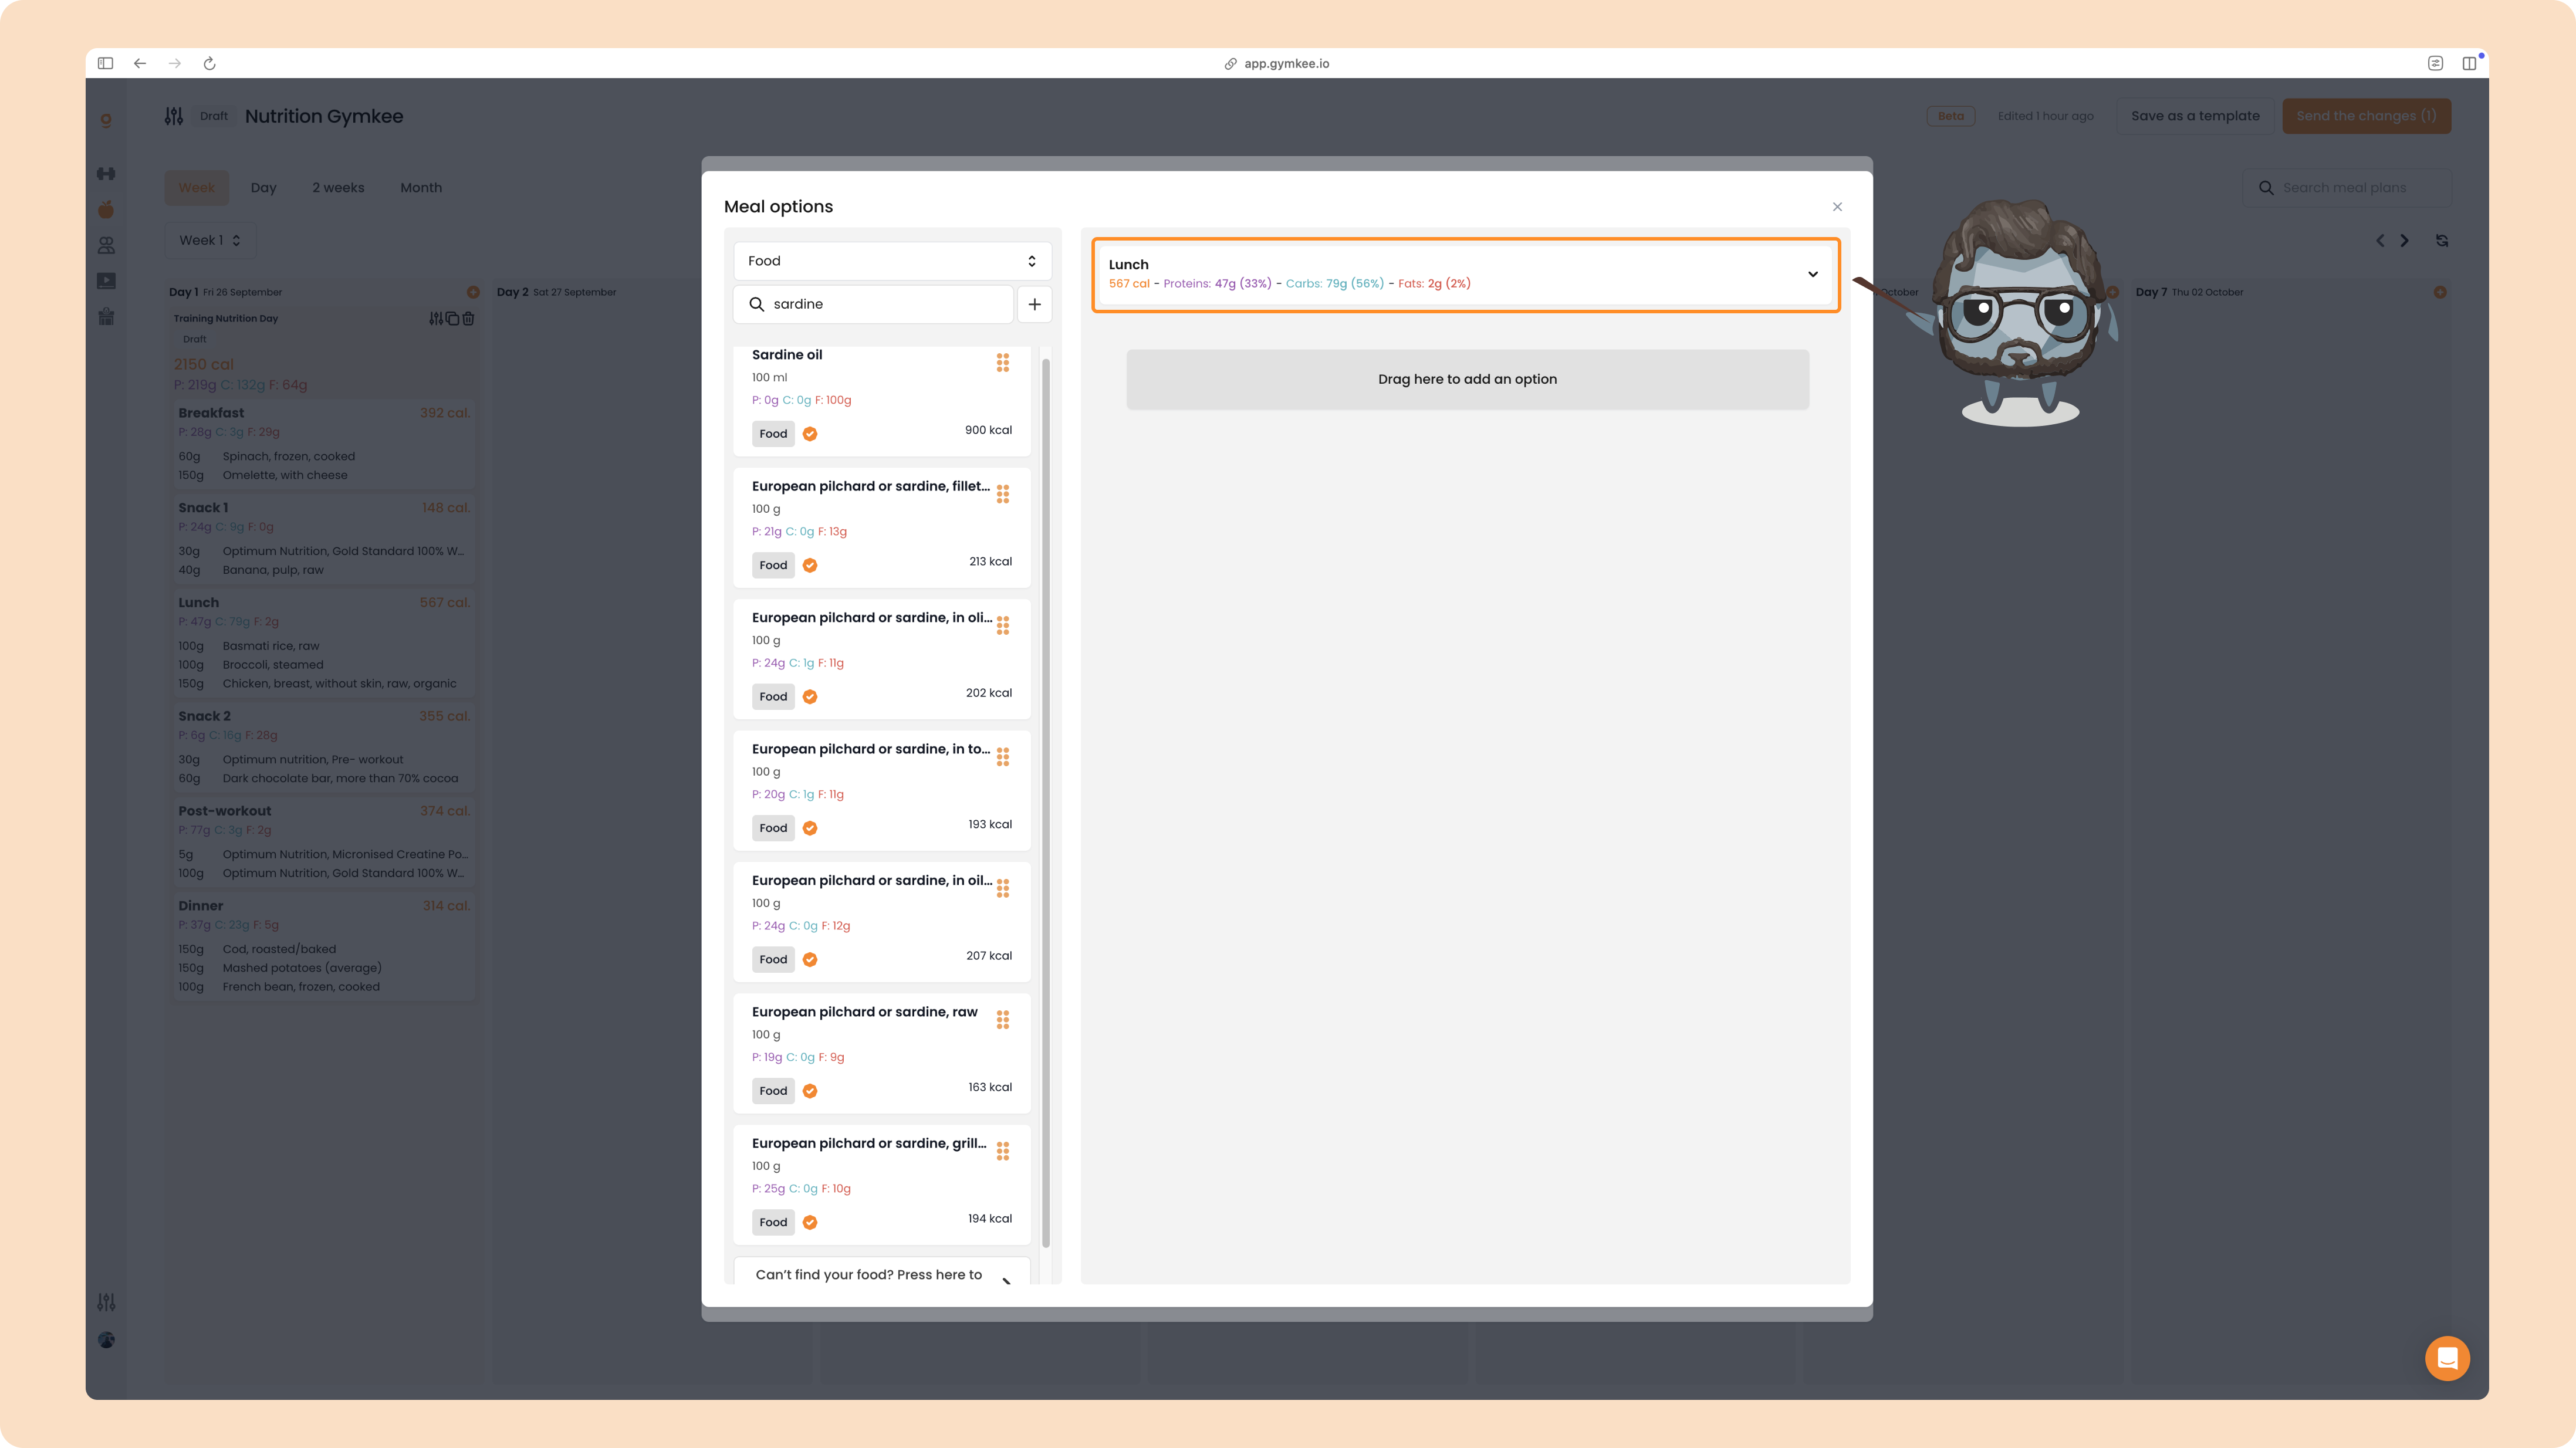Toggle the browser sidebar panel icon

tap(105, 63)
